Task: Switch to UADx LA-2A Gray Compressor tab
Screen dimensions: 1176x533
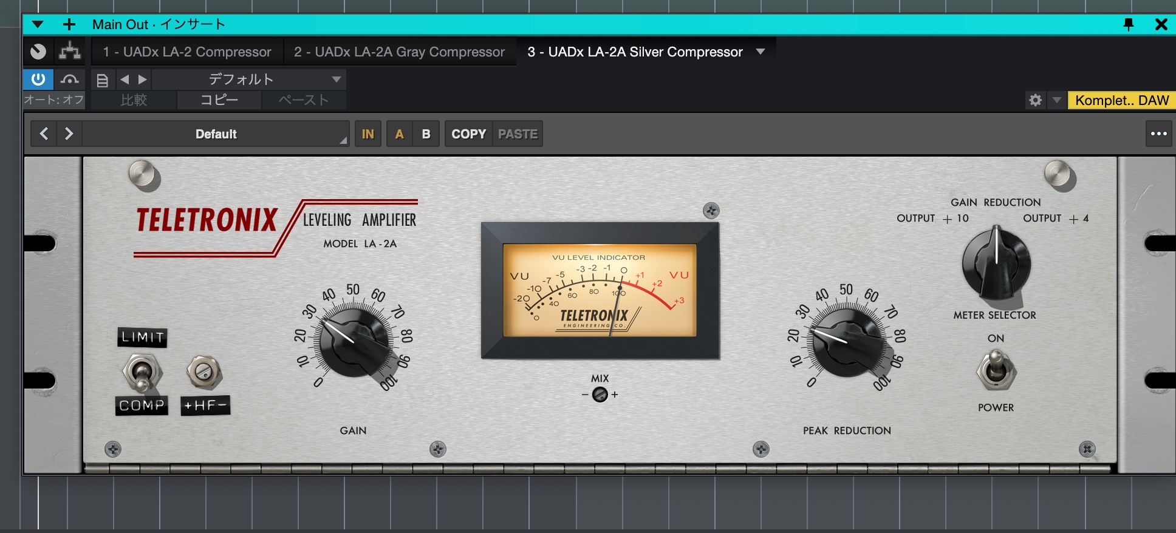Action: click(x=399, y=52)
